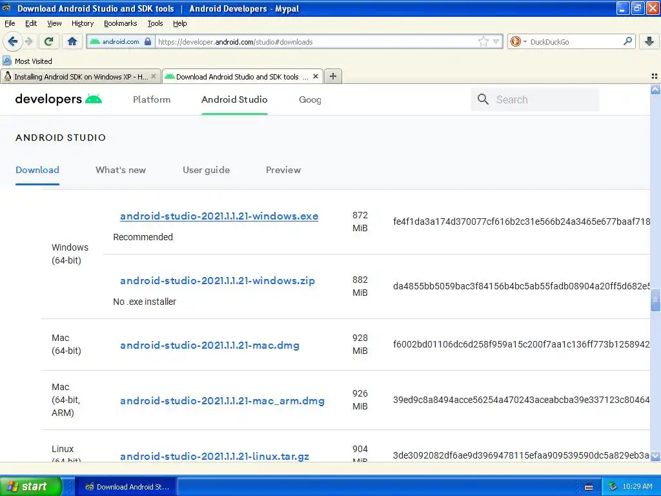Switch to Installing Android SDK on Windows XP tab
The image size is (661, 496).
[x=81, y=76]
